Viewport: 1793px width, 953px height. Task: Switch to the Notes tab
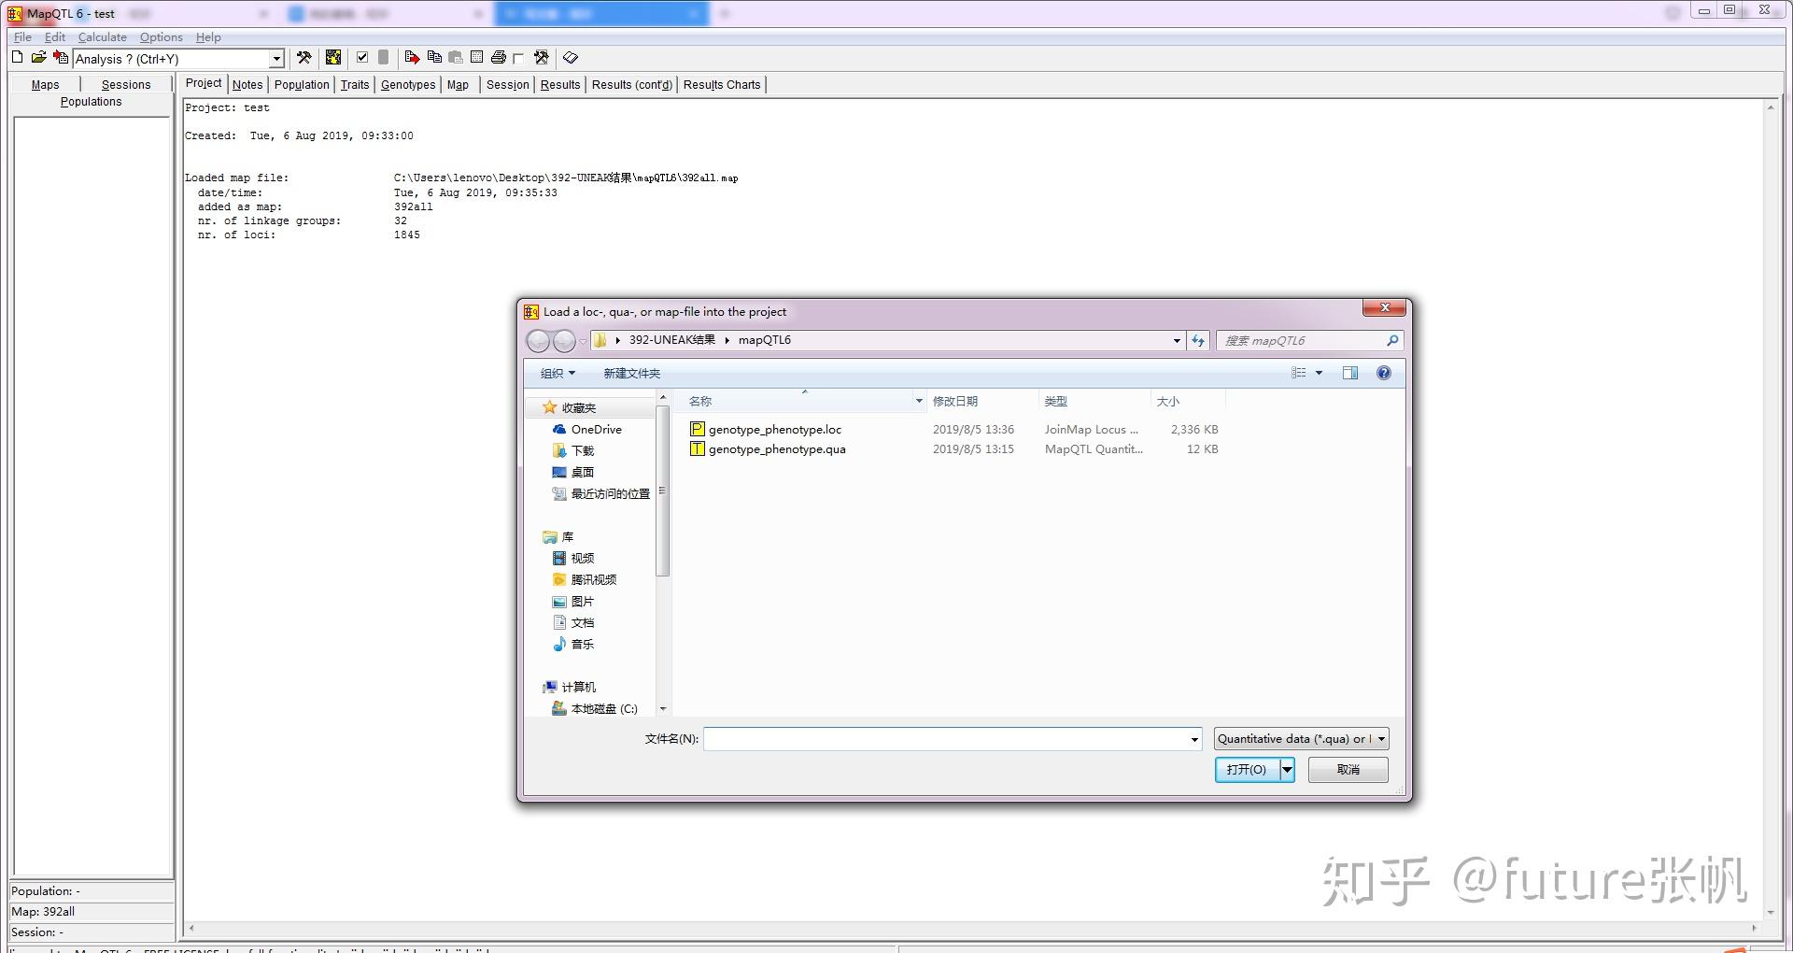[247, 84]
